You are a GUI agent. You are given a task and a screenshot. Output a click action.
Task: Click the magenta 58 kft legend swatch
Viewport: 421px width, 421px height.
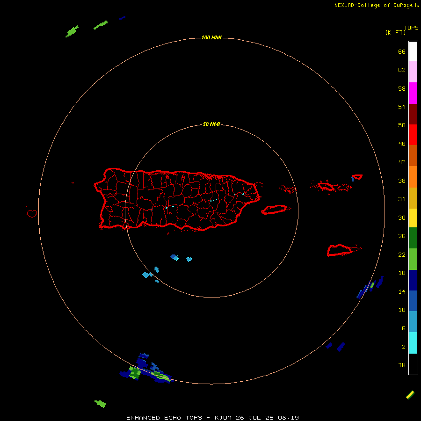(x=413, y=93)
